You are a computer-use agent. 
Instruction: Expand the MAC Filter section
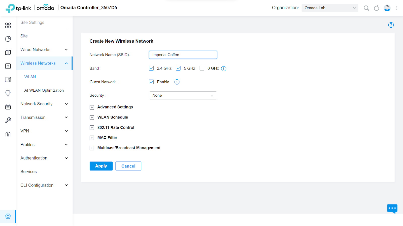pos(92,138)
